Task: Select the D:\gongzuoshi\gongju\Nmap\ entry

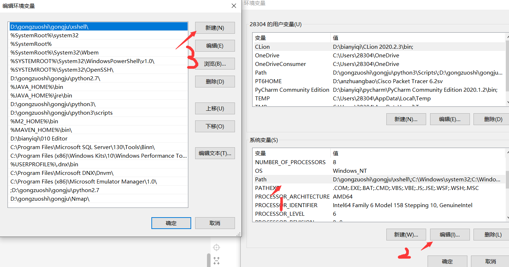Action: (x=98, y=199)
